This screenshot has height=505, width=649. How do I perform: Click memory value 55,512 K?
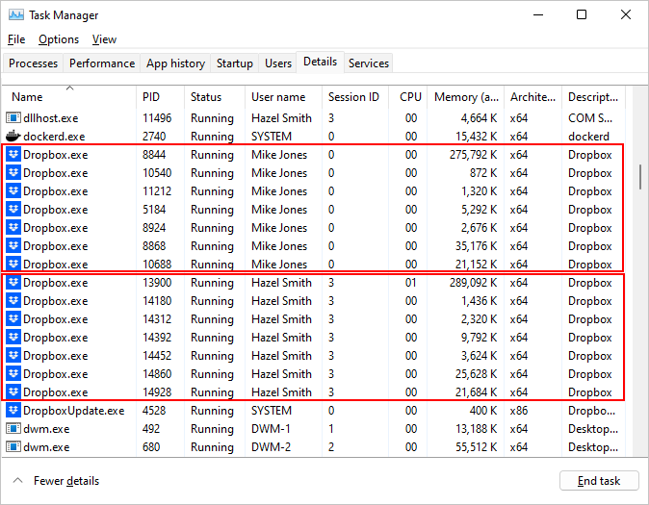pyautogui.click(x=476, y=447)
